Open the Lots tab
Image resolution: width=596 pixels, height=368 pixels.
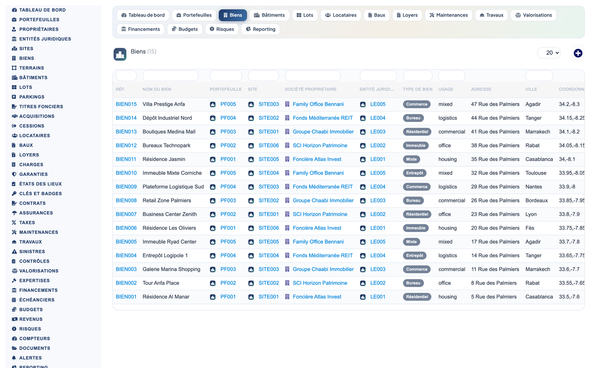click(x=305, y=15)
